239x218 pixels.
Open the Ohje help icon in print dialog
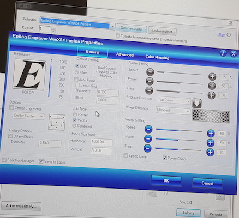229,35
